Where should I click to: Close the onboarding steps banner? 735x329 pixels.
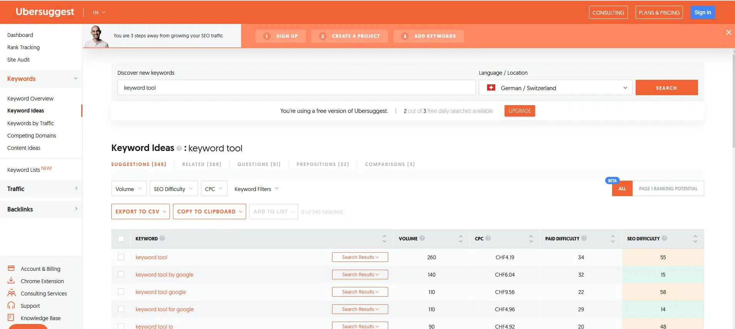pyautogui.click(x=728, y=32)
